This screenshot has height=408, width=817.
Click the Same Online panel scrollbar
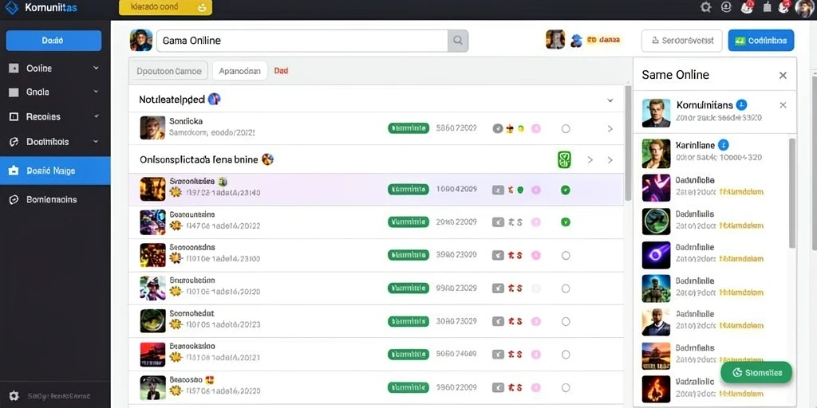click(792, 193)
